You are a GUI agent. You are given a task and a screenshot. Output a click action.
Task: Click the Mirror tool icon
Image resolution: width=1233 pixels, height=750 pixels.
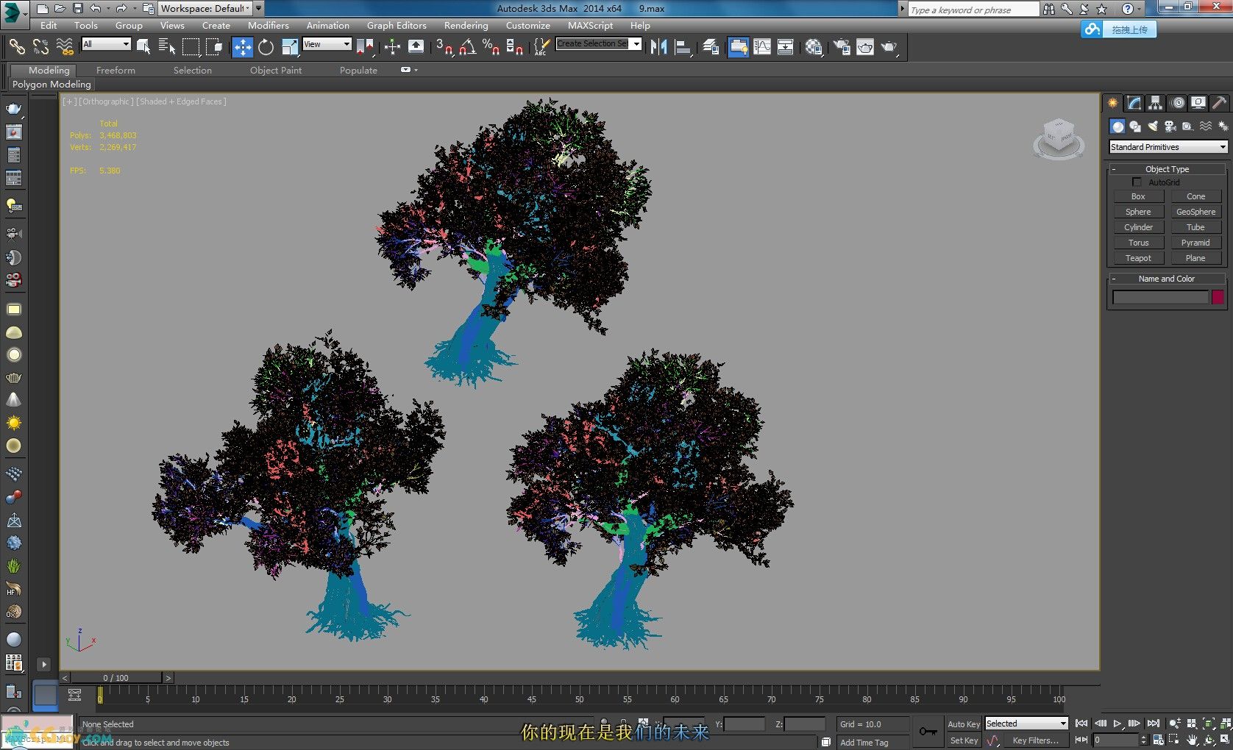click(658, 47)
